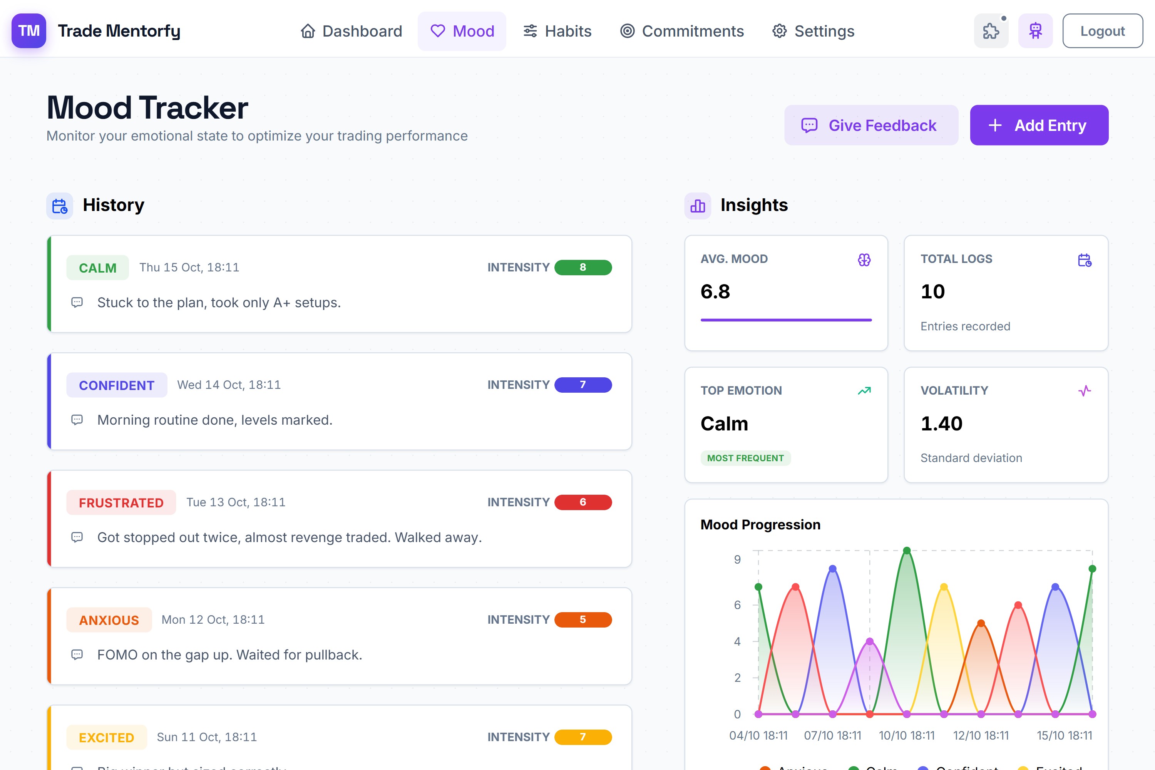
Task: Open the Settings nav item
Action: (x=813, y=31)
